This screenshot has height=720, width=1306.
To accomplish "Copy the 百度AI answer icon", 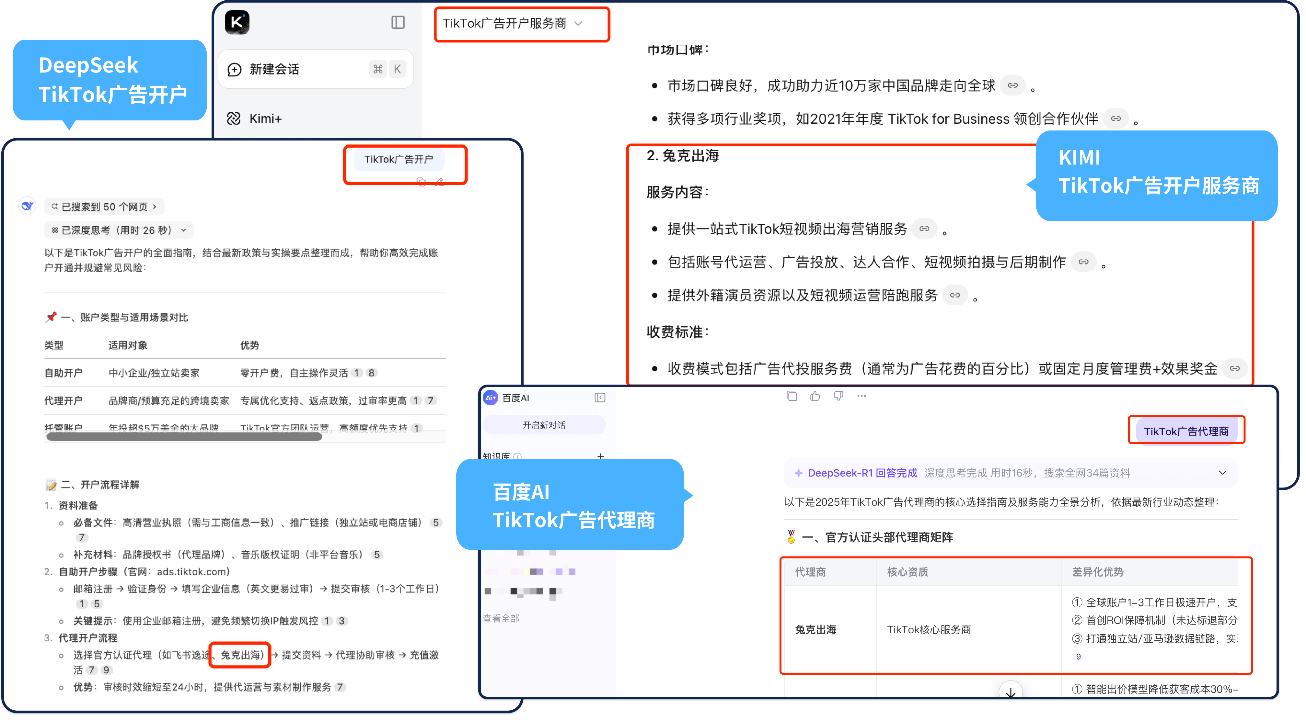I will pyautogui.click(x=792, y=396).
